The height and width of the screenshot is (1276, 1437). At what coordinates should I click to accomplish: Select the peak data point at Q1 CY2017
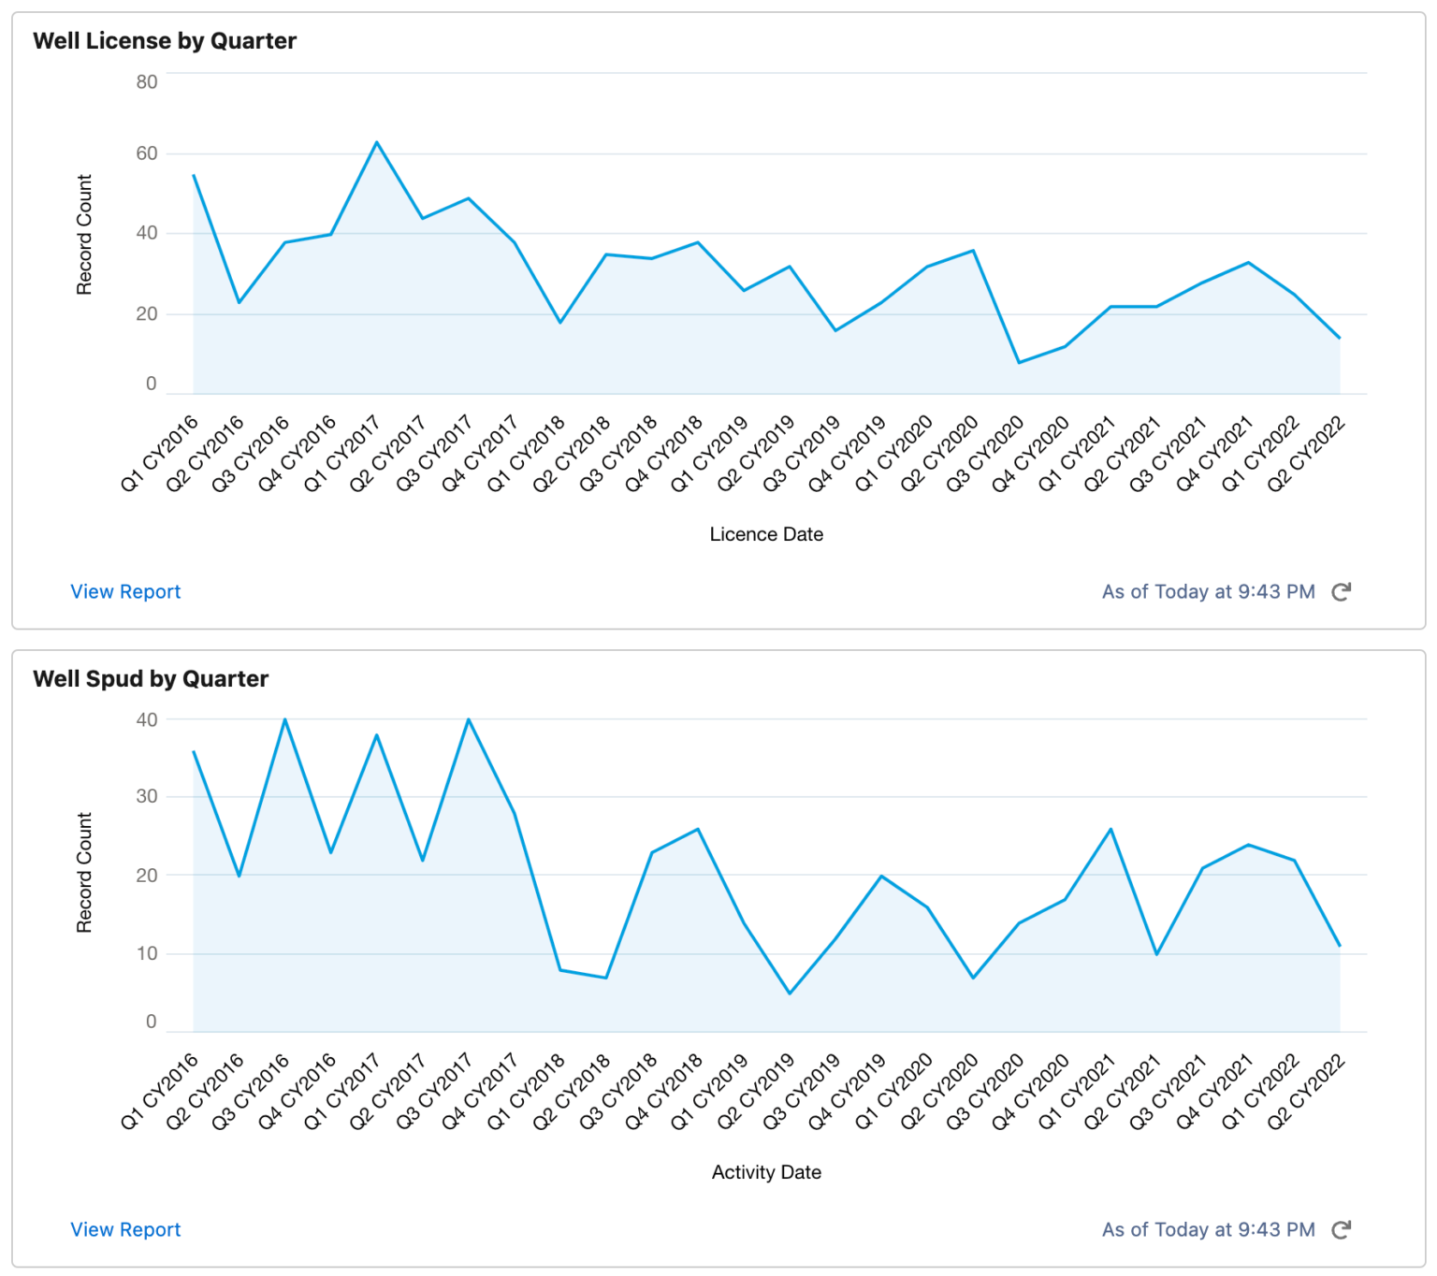click(378, 142)
